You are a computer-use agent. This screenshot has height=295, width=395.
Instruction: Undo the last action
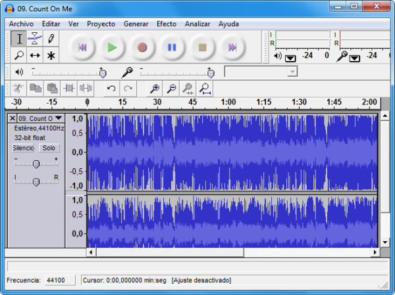coord(111,88)
